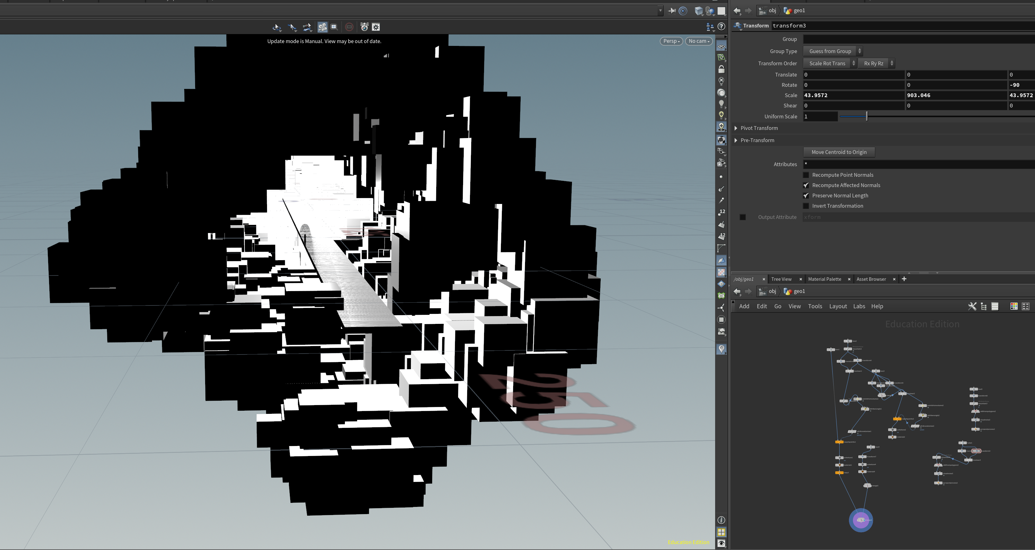Viewport: 1035px width, 550px height.
Task: Open the Group Type dropdown
Action: pos(832,51)
